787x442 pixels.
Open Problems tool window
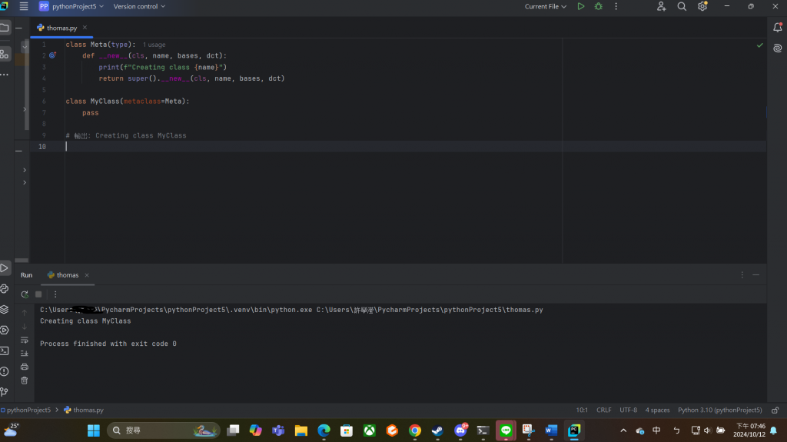[5, 372]
